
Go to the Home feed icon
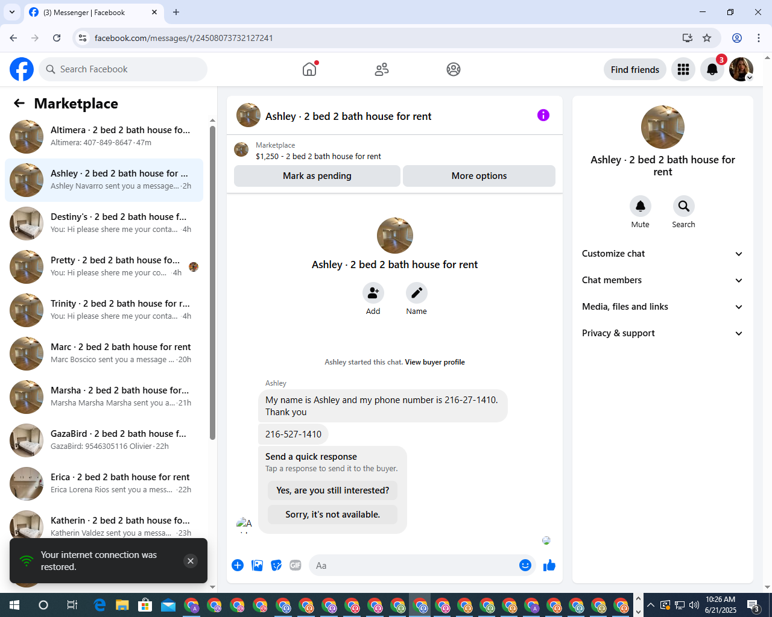309,69
